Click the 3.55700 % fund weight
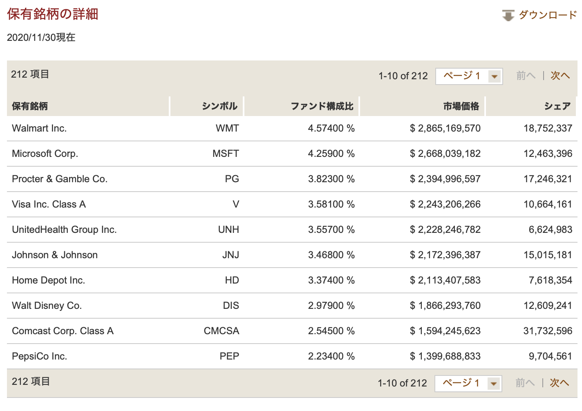Image resolution: width=582 pixels, height=411 pixels. click(x=331, y=230)
